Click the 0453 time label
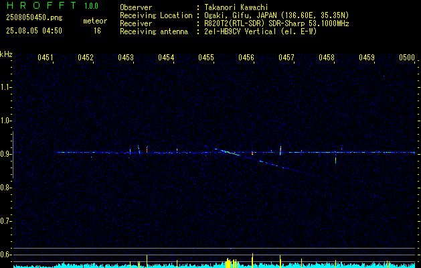The image size is (421, 268). pos(126,57)
